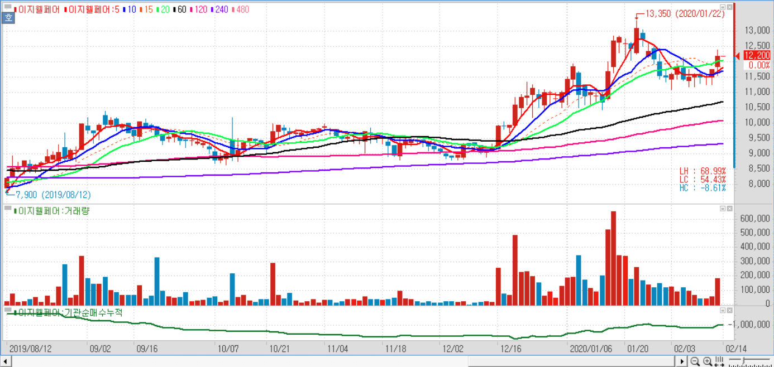Maximize the 기관순매수누적 pane

[722, 310]
